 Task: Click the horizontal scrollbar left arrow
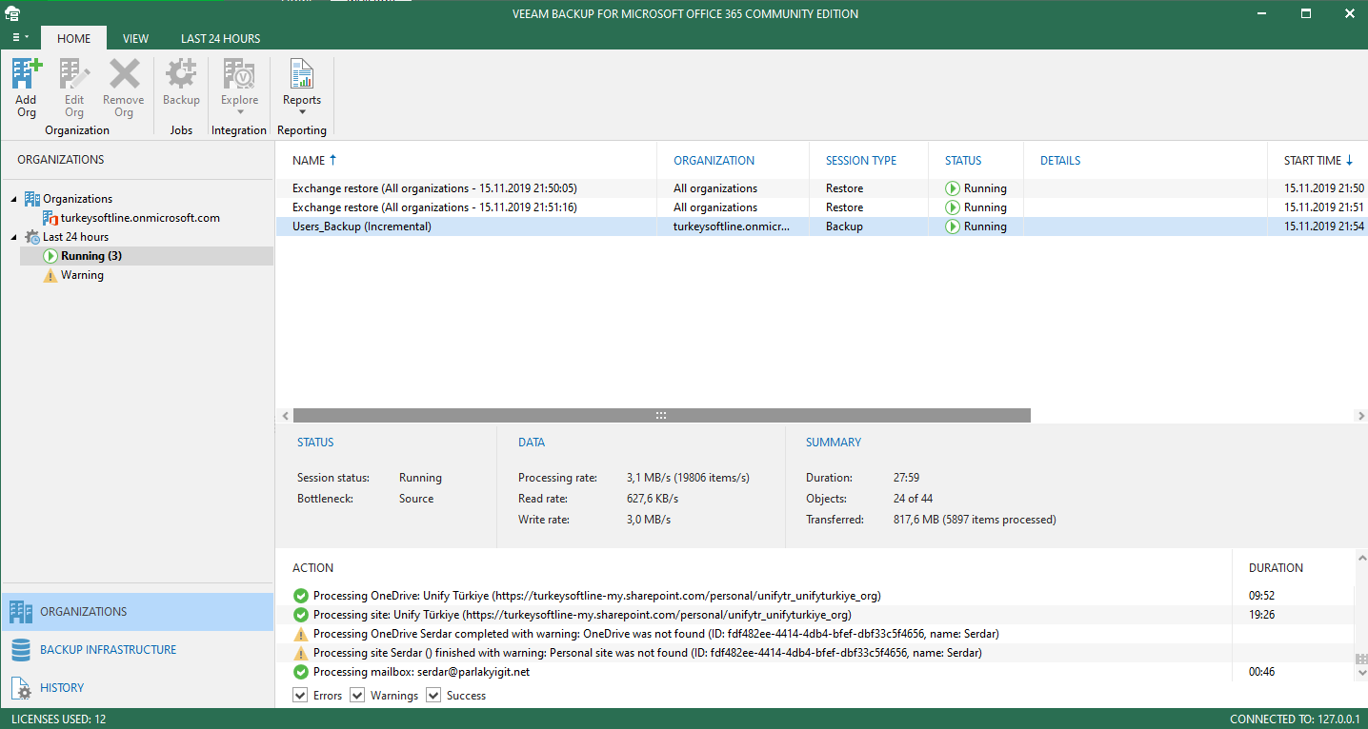click(284, 416)
